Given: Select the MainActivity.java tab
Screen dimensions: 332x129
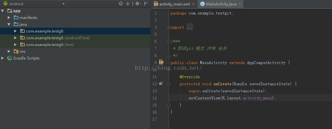Looking at the screenshot, I should tap(221, 4).
